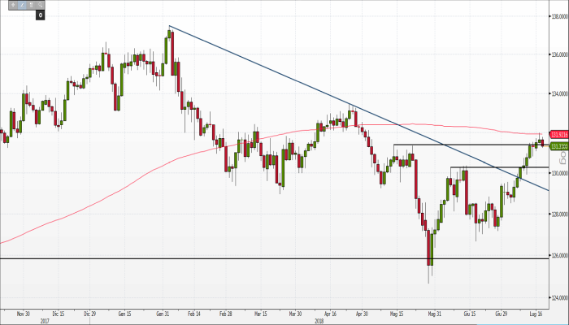
Task: Activate the line drawing pencil tool
Action: coord(22,4)
